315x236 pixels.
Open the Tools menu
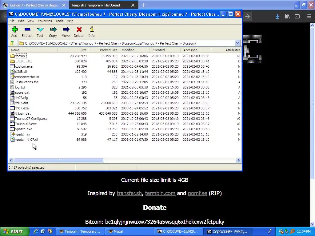[x=59, y=21]
